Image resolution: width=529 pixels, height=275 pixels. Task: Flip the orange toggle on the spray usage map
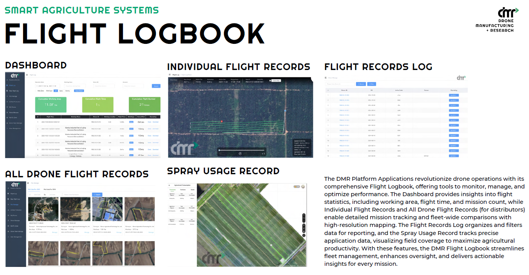pyautogui.click(x=297, y=187)
